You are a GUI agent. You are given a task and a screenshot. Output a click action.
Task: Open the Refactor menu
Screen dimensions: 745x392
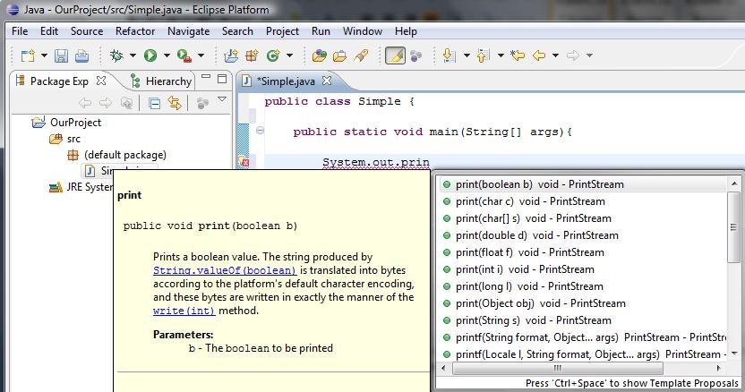click(x=135, y=31)
